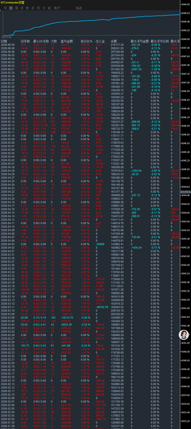Switch to the 币 tab
Viewport: 191px width, 429px height.
[38, 8]
